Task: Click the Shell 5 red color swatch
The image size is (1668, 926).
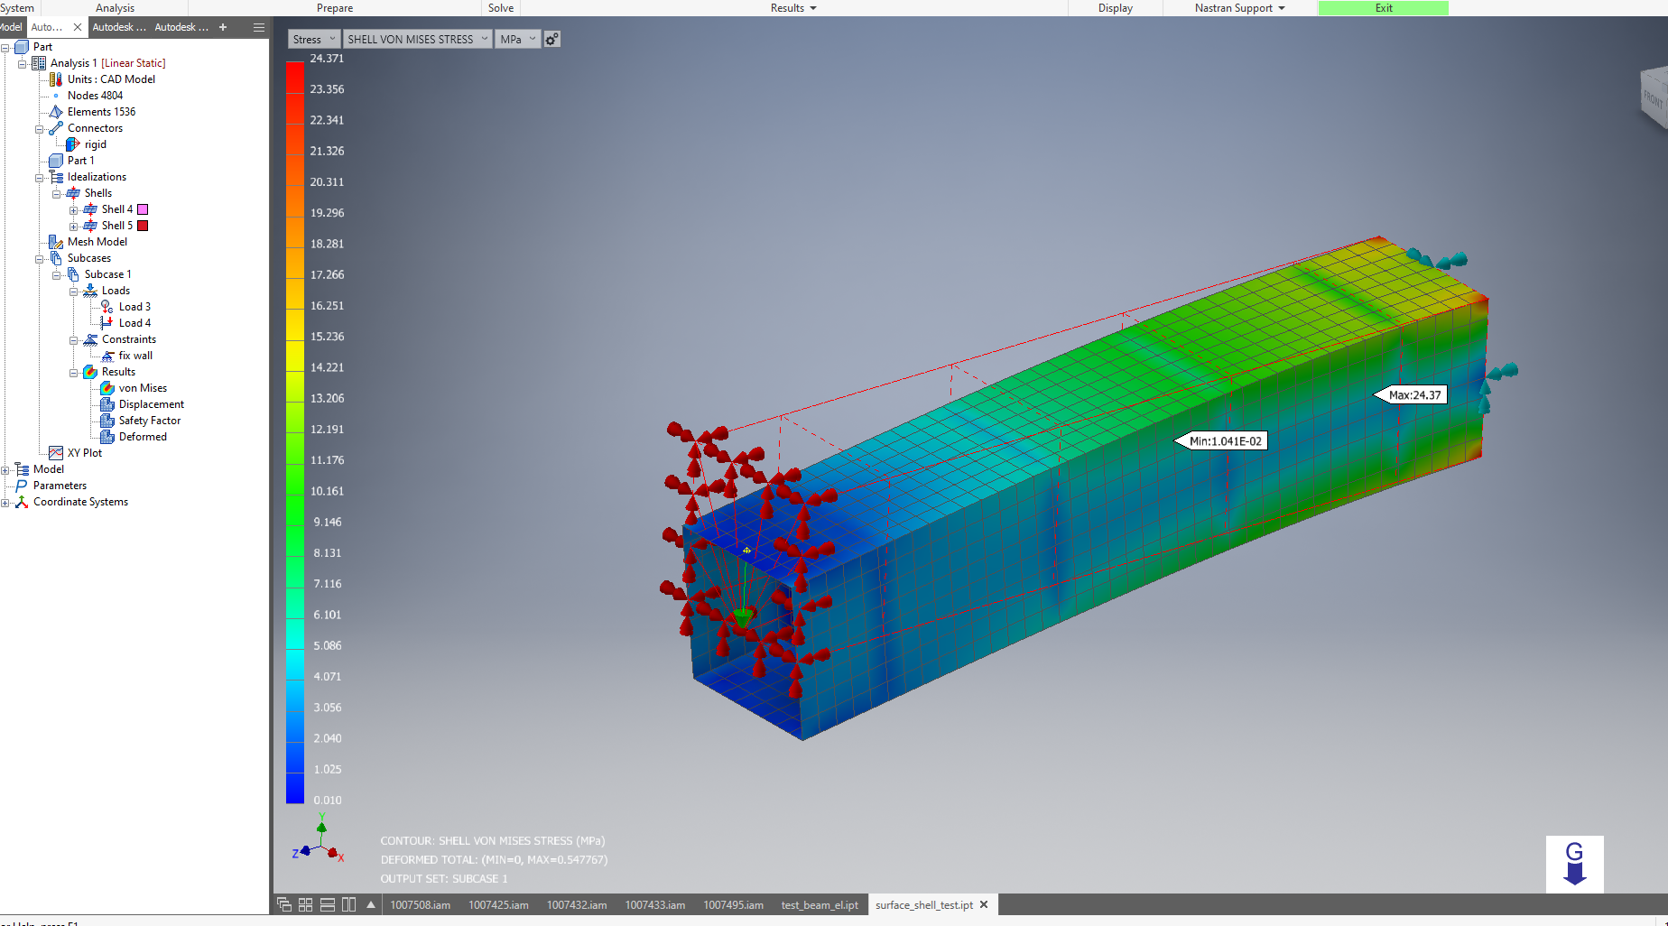Action: point(142,225)
